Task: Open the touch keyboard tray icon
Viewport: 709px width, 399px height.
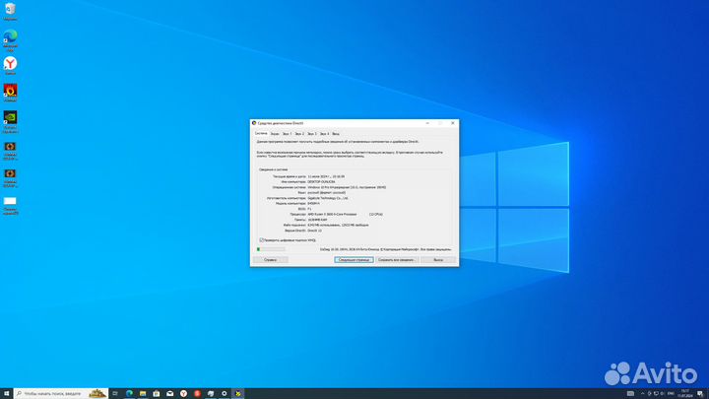Action: pos(631,393)
